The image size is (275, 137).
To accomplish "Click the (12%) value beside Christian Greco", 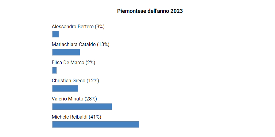I will pyautogui.click(x=93, y=81).
